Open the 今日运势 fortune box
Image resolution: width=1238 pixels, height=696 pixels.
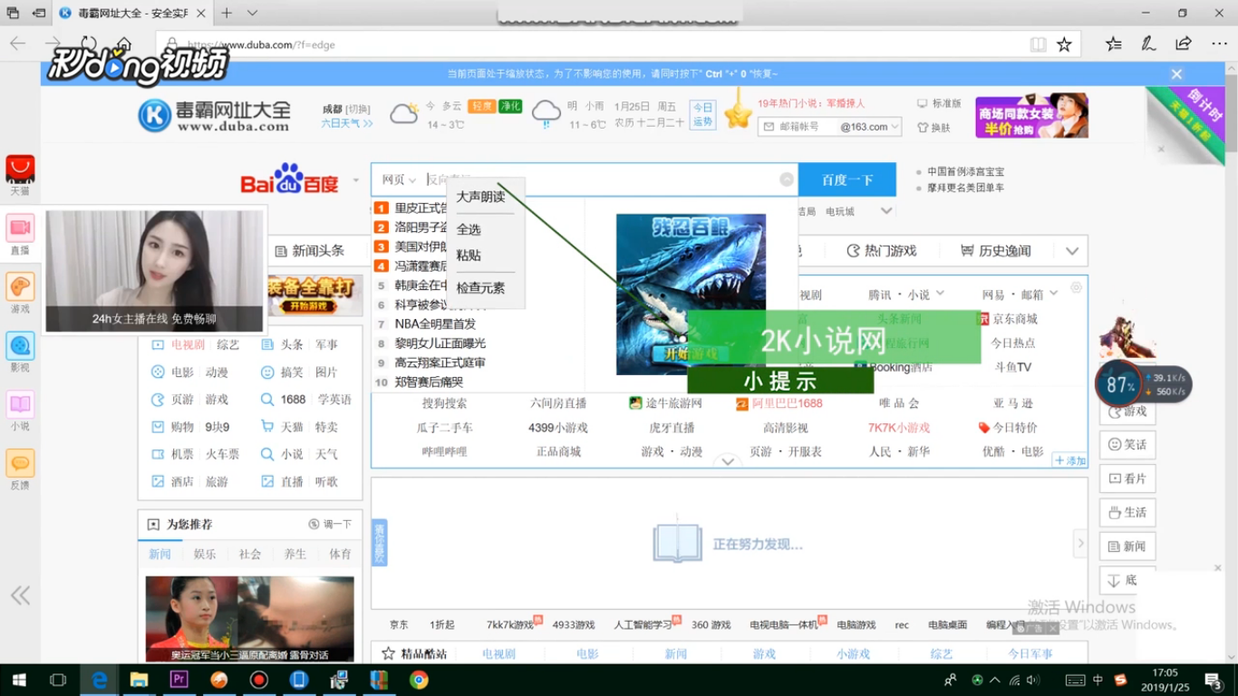(702, 114)
